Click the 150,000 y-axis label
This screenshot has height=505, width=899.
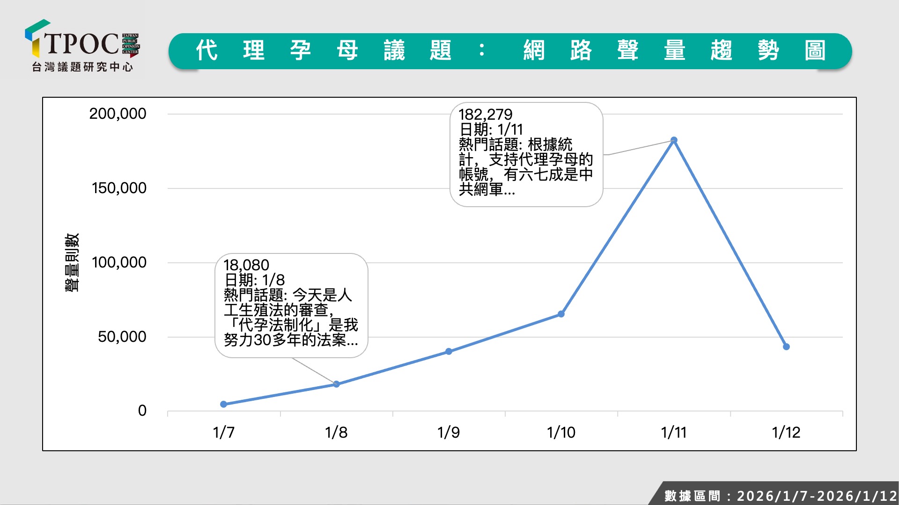point(119,188)
